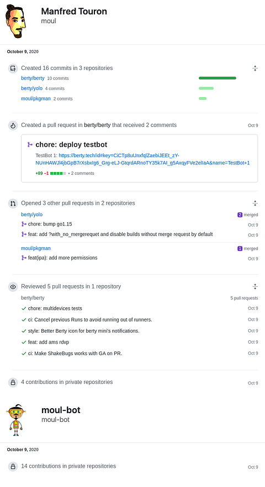Collapse the Created 16 commits section
Image resolution: width=265 pixels, height=487 pixels.
(255, 68)
